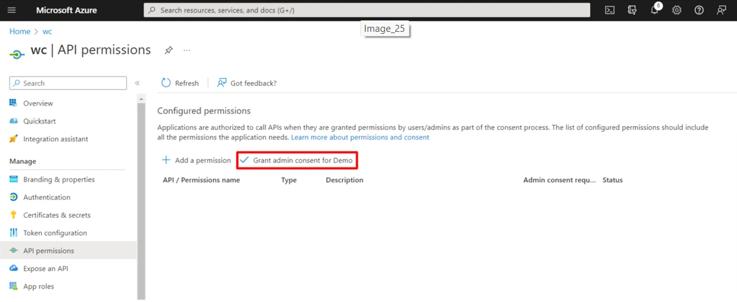Open the portal hamburger menu
The height and width of the screenshot is (302, 737).
(x=11, y=10)
